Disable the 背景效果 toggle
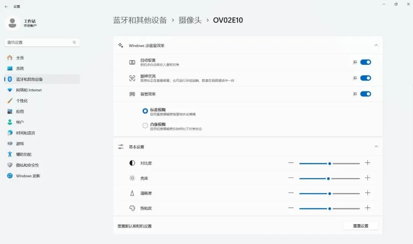 pyautogui.click(x=366, y=94)
